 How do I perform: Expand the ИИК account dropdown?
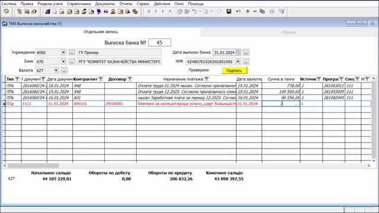click(238, 62)
